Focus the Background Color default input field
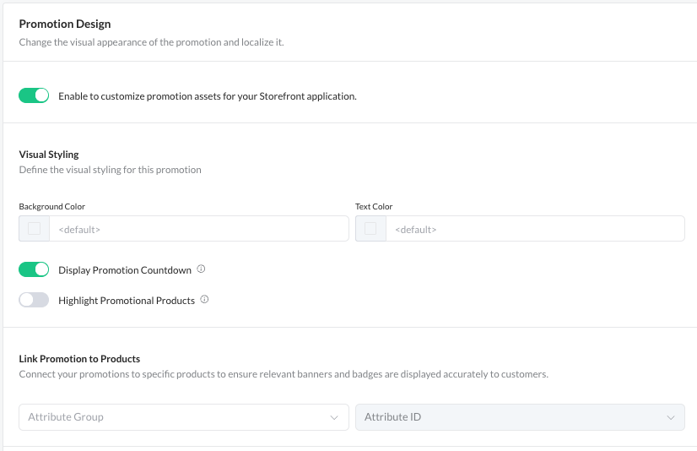697x451 pixels. tap(198, 229)
